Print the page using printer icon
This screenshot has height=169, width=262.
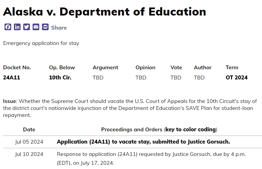45,27
